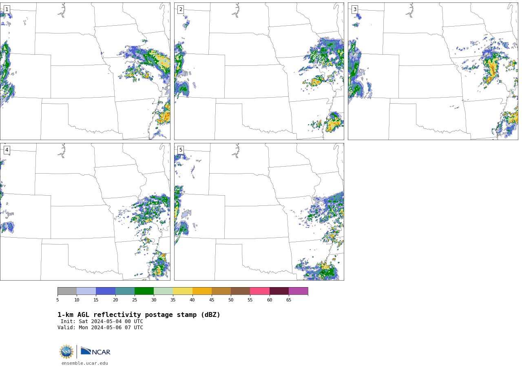Click the number label on panel 2
The width and height of the screenshot is (522, 368).
pyautogui.click(x=181, y=9)
